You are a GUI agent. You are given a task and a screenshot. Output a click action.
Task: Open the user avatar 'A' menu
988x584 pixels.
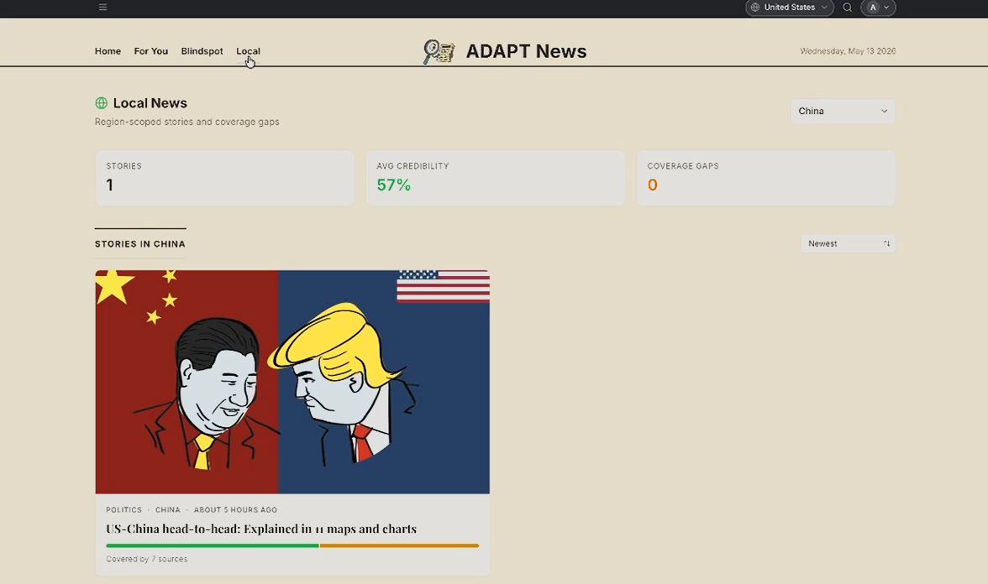(878, 8)
